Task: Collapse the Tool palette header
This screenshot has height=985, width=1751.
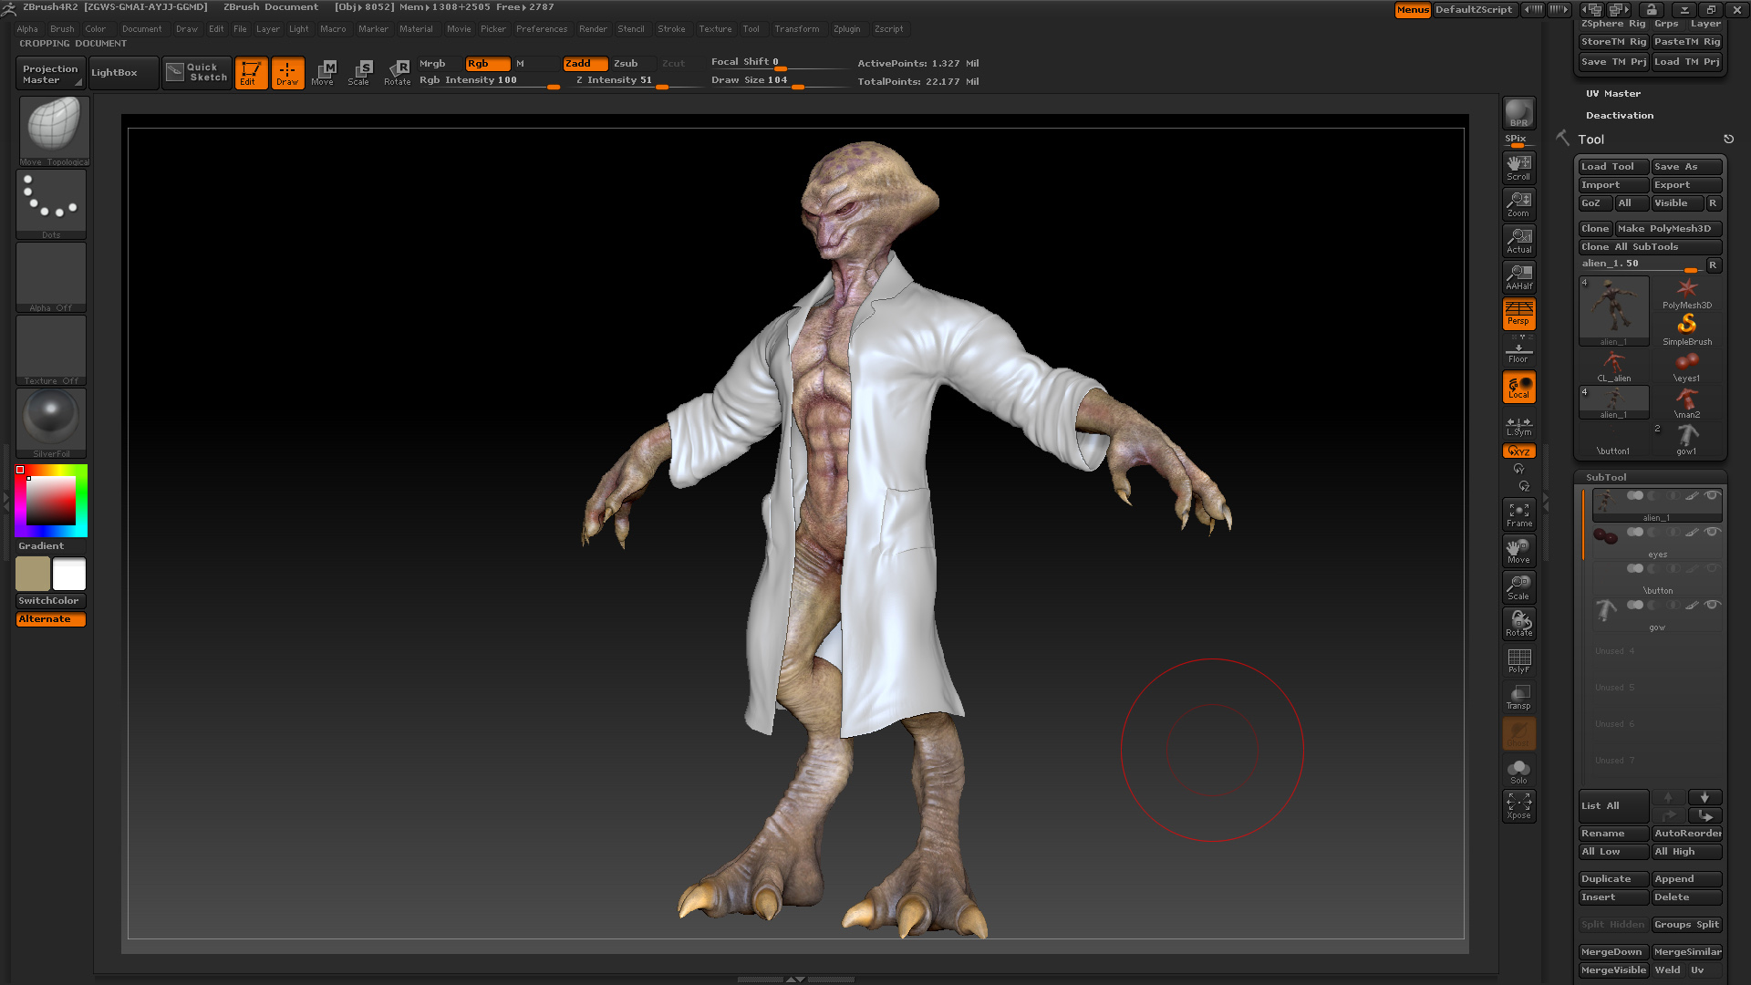Action: 1591,139
